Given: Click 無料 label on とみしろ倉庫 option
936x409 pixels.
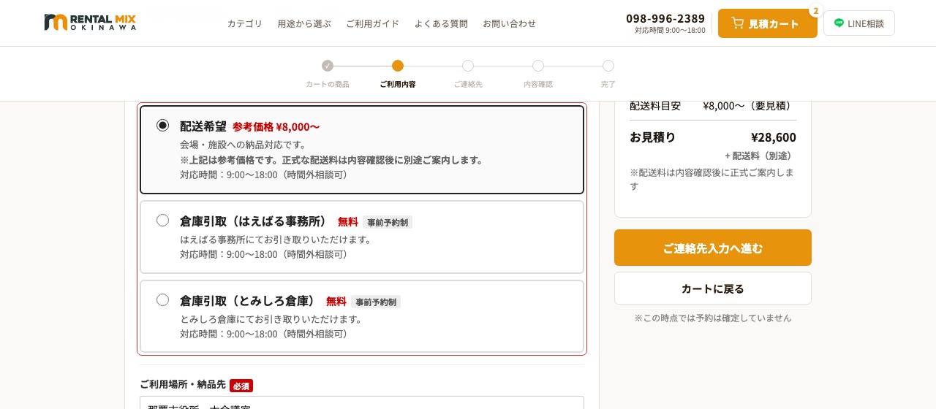Looking at the screenshot, I should click(x=336, y=301).
